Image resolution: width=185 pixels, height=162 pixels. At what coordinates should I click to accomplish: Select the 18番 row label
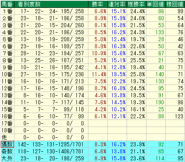pyautogui.click(x=7, y=130)
